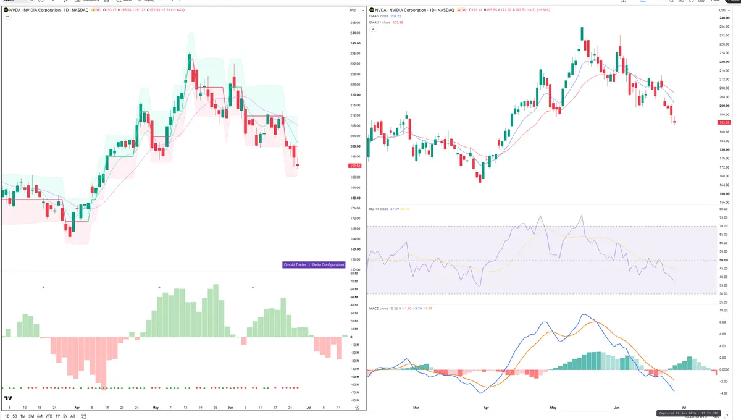Select the 5D time range button
This screenshot has height=420, width=741.
(15, 416)
